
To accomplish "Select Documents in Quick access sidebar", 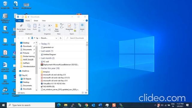I will 27,49.
